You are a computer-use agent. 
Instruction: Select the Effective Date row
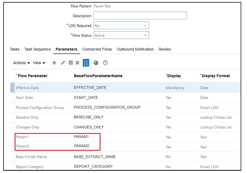(27, 88)
